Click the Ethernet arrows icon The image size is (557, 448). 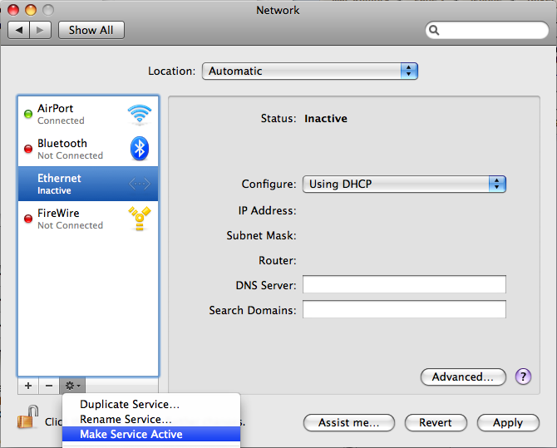tap(140, 184)
